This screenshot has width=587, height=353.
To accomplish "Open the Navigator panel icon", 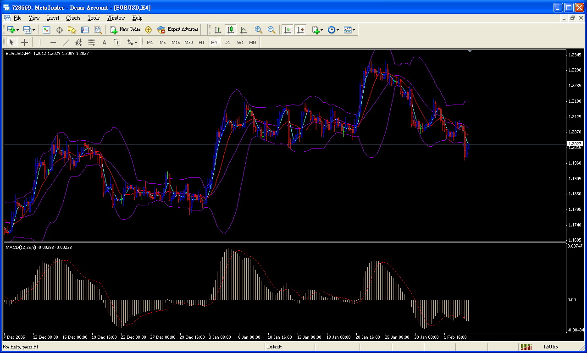I will click(72, 30).
